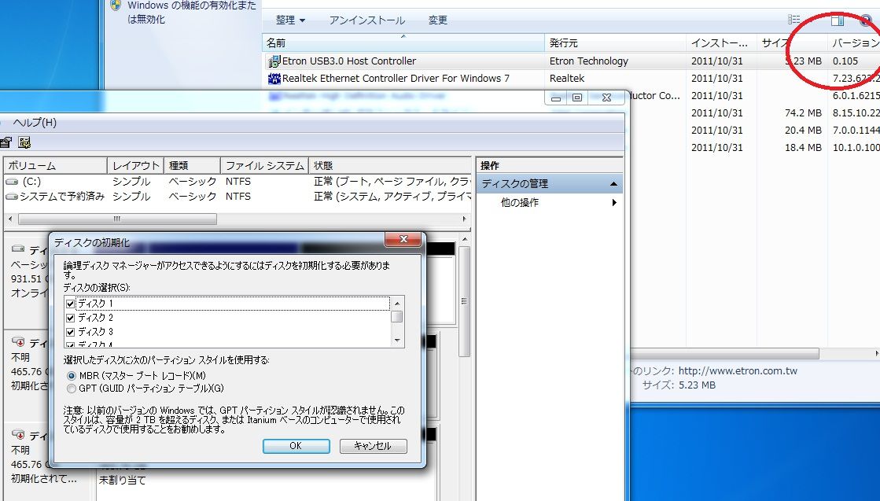880x501 pixels.
Task: Collapse the ディスクの管理 section in the 操作 pane
Action: (x=613, y=183)
